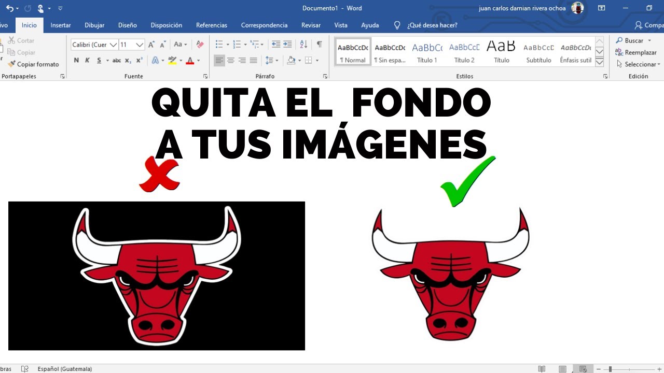664x373 pixels.
Task: Apply the red font color
Action: 190,61
